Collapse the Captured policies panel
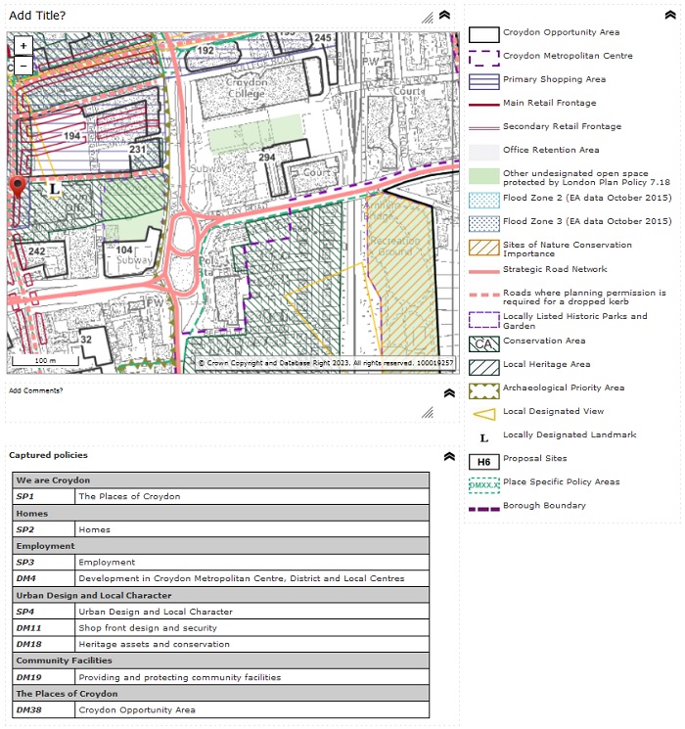 449,456
